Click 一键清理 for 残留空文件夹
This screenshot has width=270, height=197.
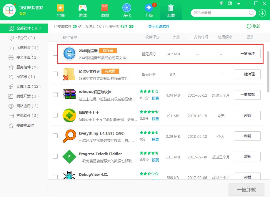(x=247, y=74)
